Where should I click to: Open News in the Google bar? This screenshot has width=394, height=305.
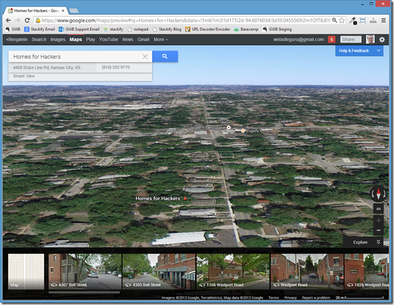click(128, 39)
